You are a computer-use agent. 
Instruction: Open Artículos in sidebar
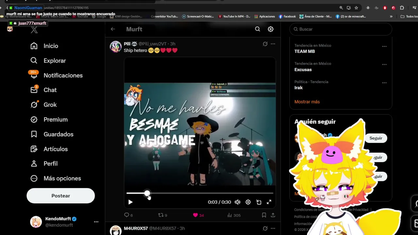click(x=49, y=149)
